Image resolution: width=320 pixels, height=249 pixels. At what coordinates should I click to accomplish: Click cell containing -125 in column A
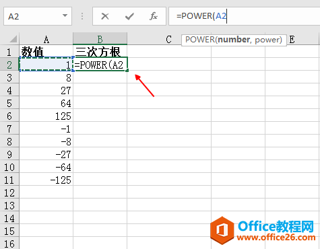click(46, 180)
